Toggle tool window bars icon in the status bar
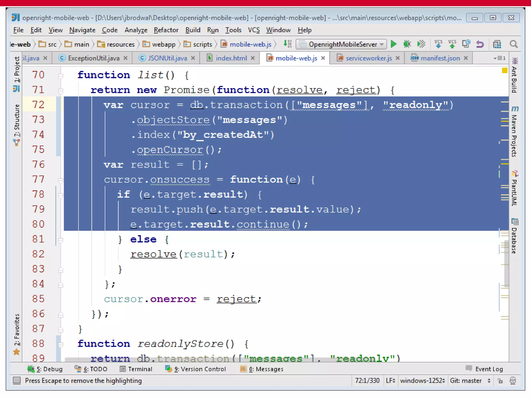The width and height of the screenshot is (531, 398). [17, 380]
